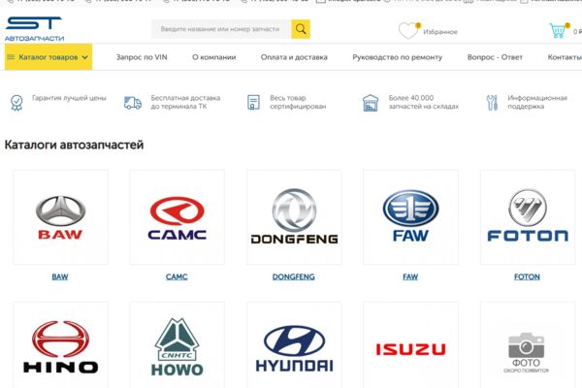
Task: Follow the FOTON text link
Action: (527, 276)
